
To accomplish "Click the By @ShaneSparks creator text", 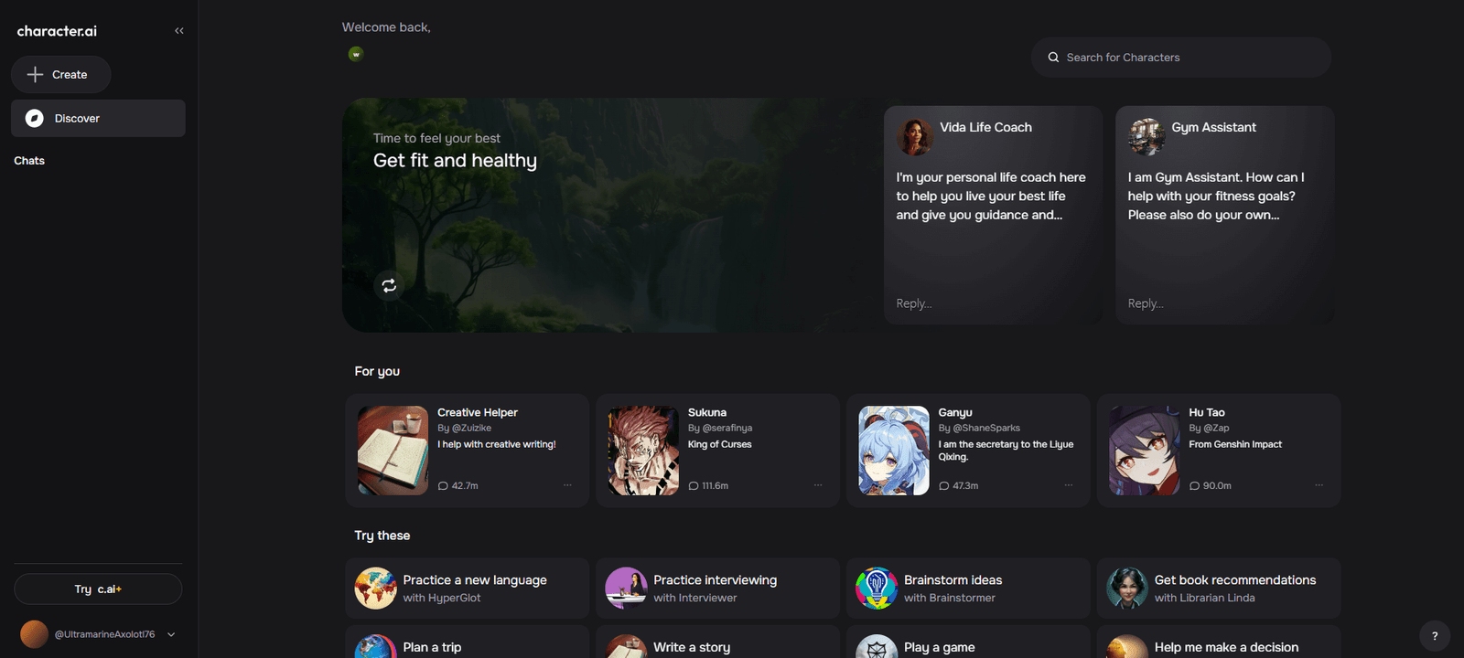I will click(979, 428).
